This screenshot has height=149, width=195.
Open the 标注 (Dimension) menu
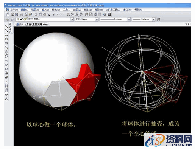pyautogui.click(x=88, y=10)
